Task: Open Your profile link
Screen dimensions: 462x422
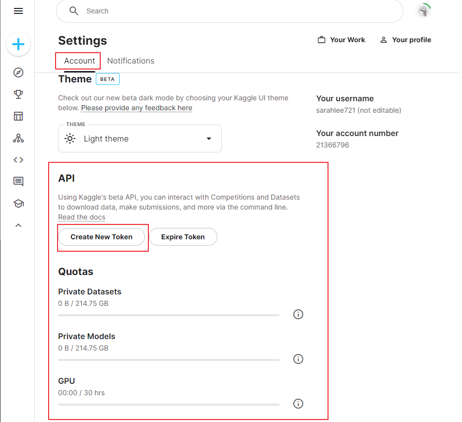Action: pyautogui.click(x=405, y=40)
